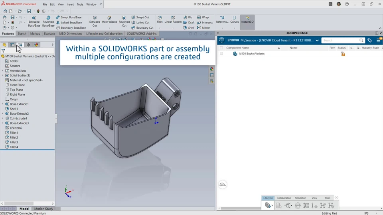The width and height of the screenshot is (383, 215).
Task: Open the Curves tool
Action: [234, 20]
